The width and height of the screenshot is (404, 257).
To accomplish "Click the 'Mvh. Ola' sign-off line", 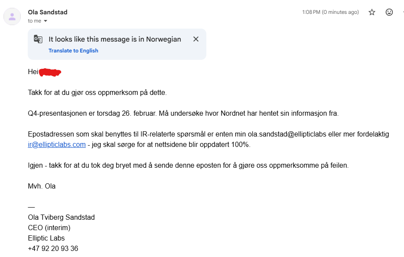I will pos(42,186).
